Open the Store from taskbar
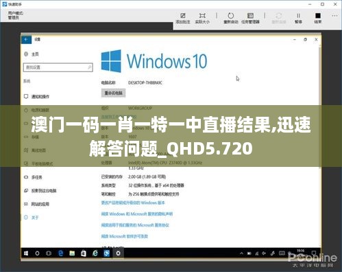This screenshot has height=272, width=342. [x=84, y=253]
